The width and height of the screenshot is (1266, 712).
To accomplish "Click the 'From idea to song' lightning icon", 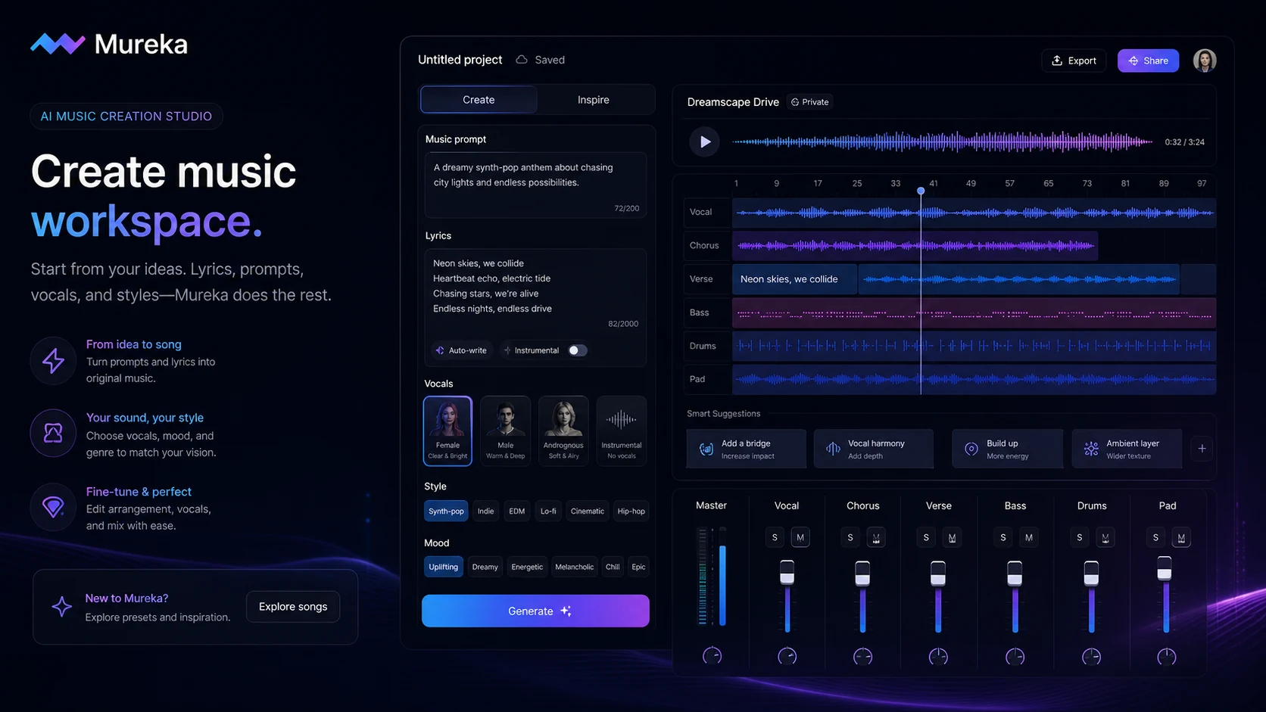I will click(x=53, y=361).
